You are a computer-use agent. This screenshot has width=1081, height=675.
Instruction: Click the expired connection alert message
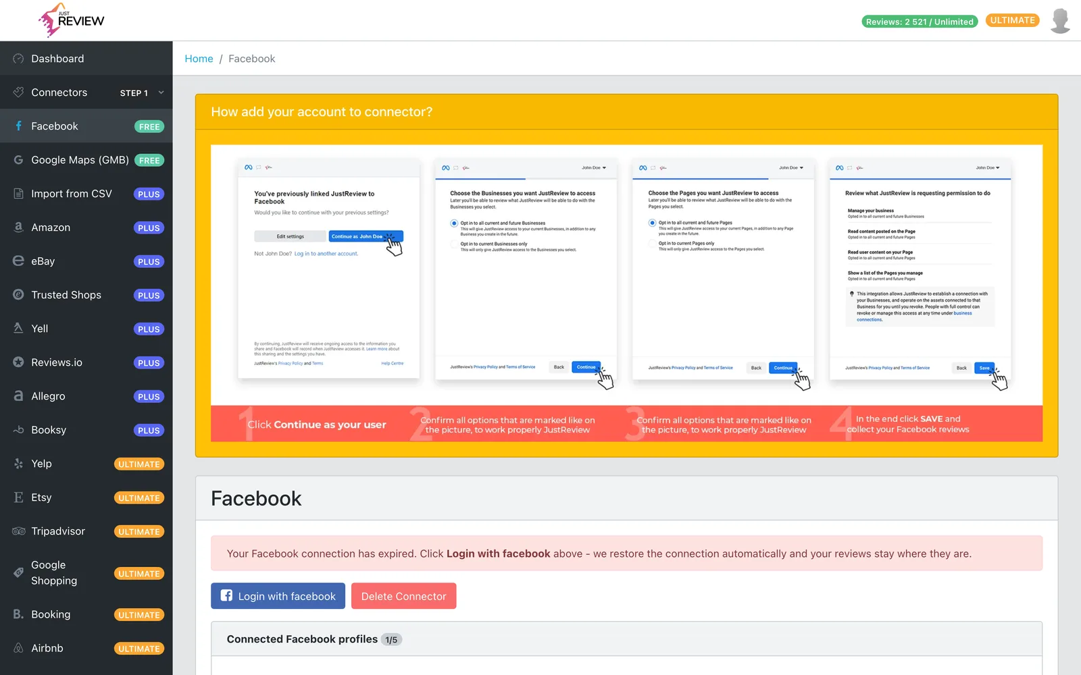pyautogui.click(x=626, y=553)
